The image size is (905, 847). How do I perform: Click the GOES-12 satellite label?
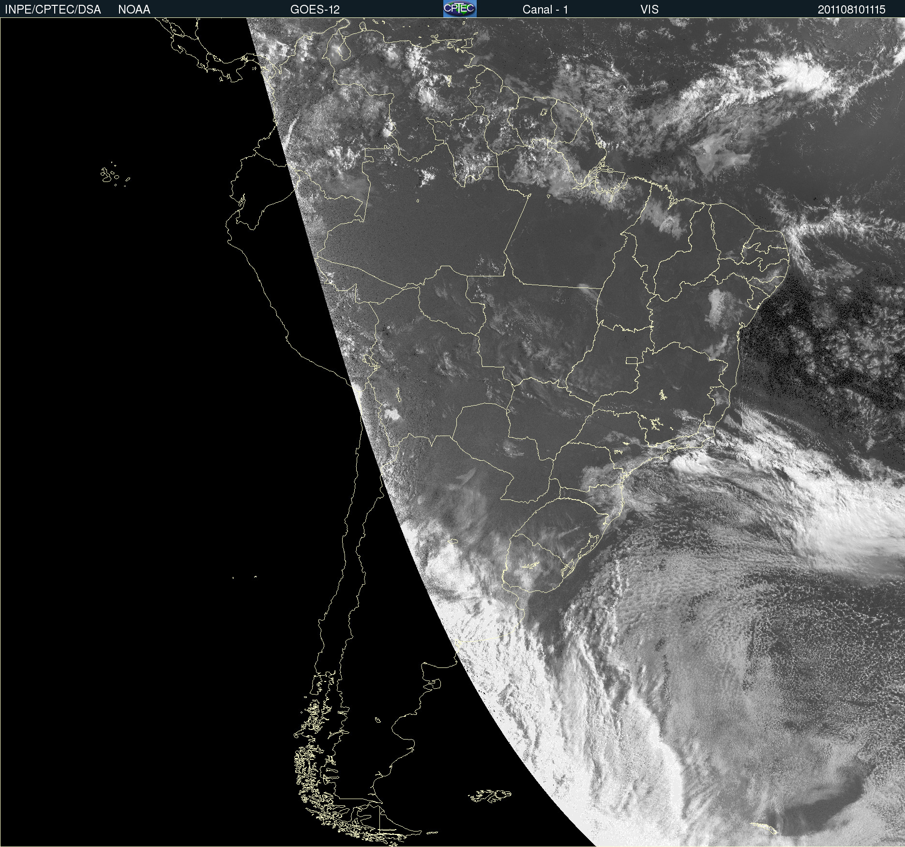(315, 10)
